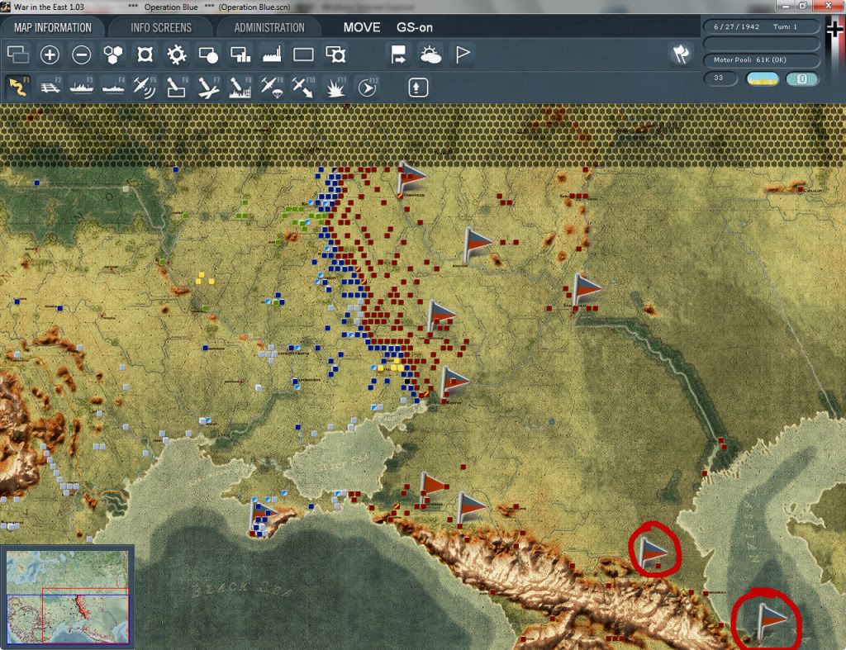This screenshot has width=846, height=650.
Task: Select F11 explosion icon
Action: 335,87
